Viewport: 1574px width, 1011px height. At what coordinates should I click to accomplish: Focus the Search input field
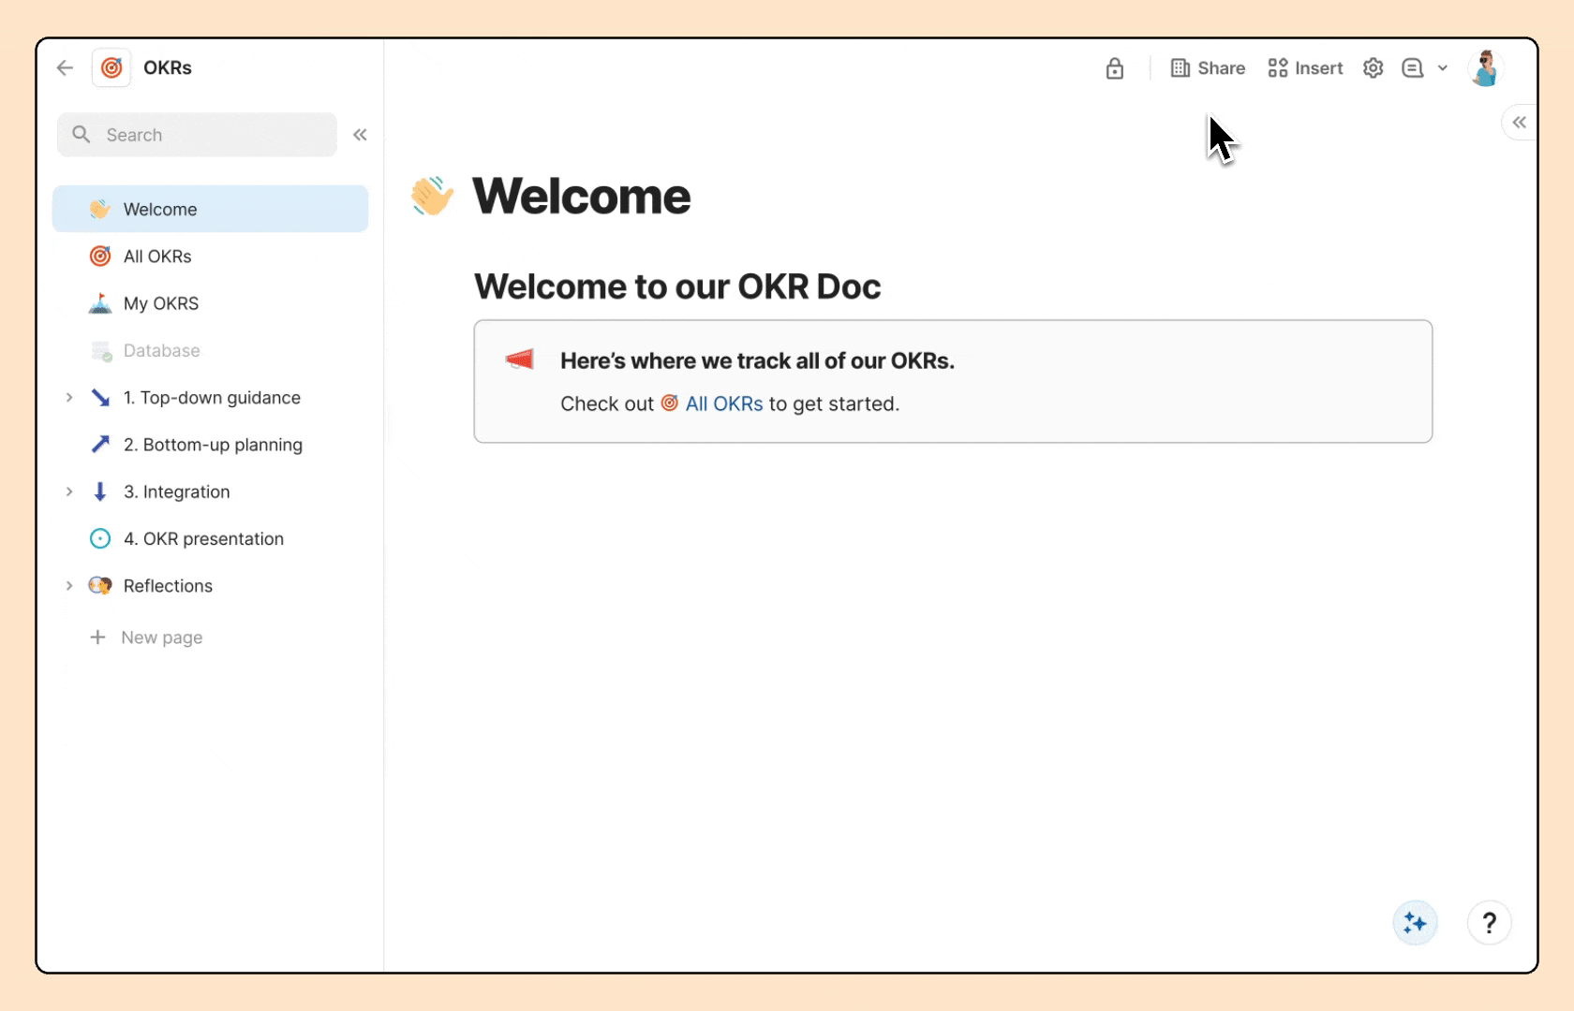click(197, 135)
